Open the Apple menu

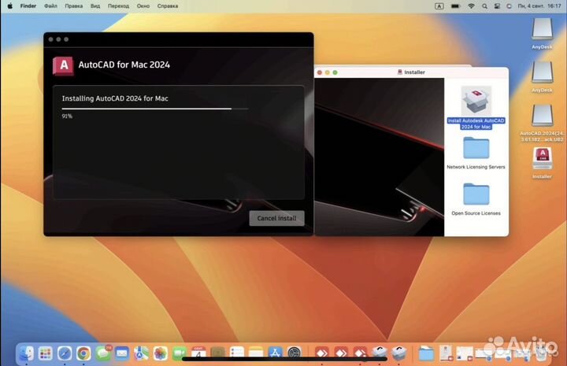coord(10,6)
